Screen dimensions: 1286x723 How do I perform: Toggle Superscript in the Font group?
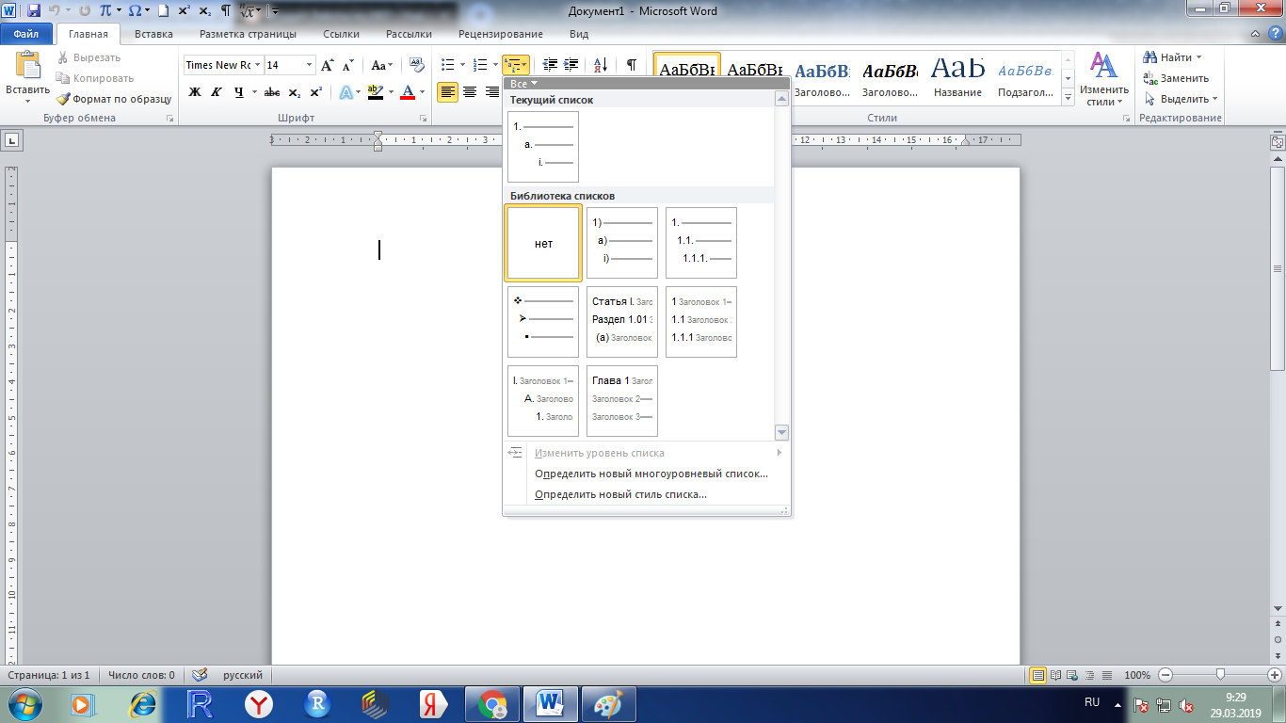316,92
